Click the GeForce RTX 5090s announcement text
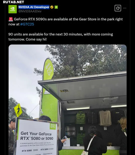135x155 pixels. click(x=66, y=22)
